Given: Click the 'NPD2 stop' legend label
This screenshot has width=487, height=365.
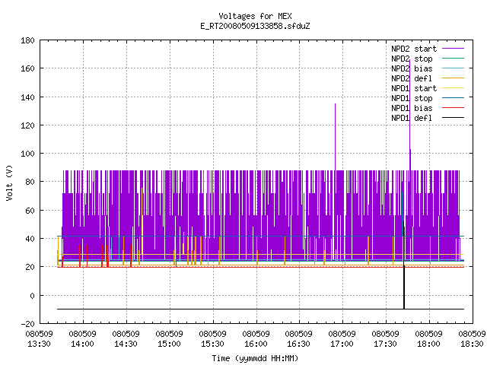Looking at the screenshot, I should (412, 59).
